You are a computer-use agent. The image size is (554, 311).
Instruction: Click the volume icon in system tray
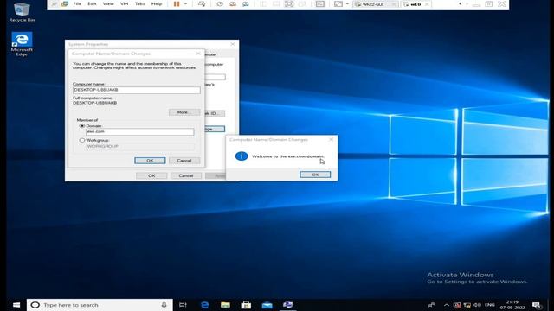(x=477, y=305)
